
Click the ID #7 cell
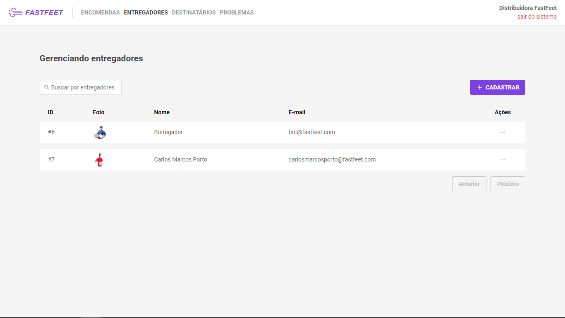51,159
